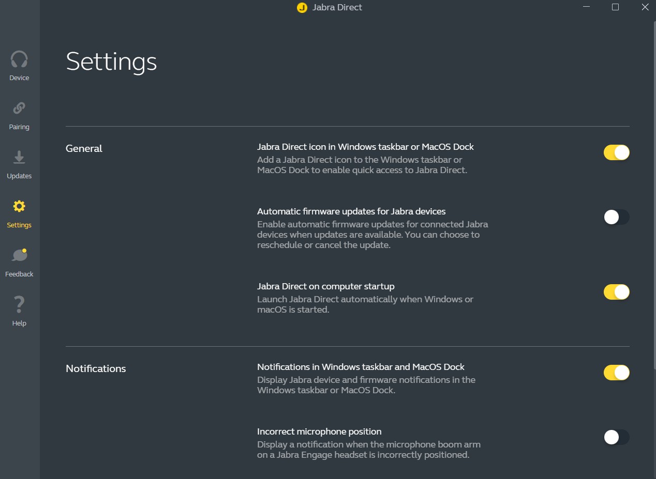
Task: Open Updates with the download arrow icon
Action: tap(19, 158)
